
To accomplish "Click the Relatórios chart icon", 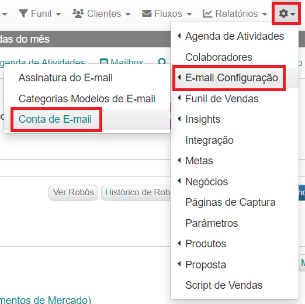I will [207, 13].
